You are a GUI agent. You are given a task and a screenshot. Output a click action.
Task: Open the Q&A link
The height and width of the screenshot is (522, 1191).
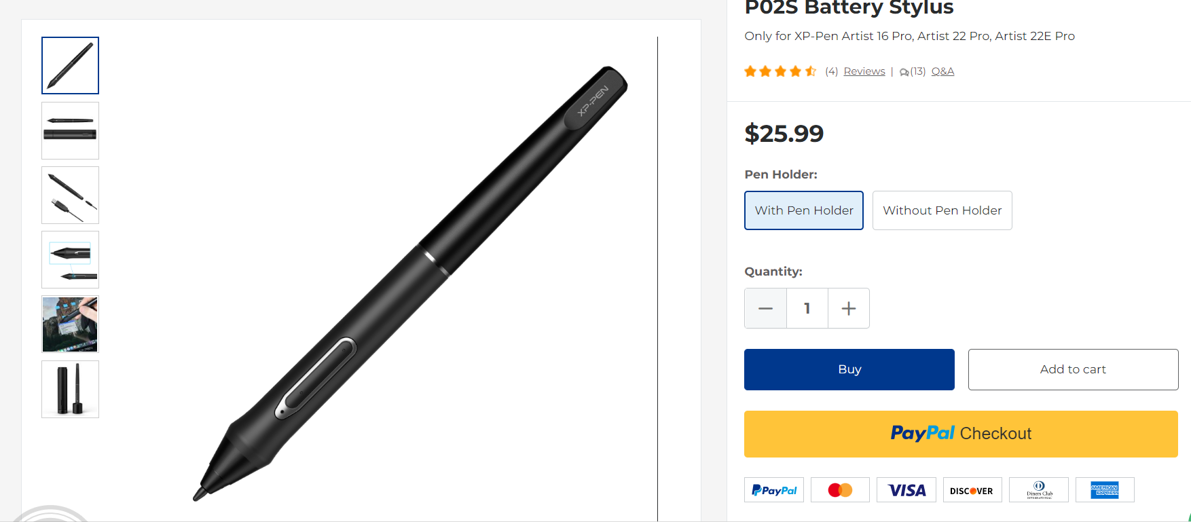tap(942, 71)
